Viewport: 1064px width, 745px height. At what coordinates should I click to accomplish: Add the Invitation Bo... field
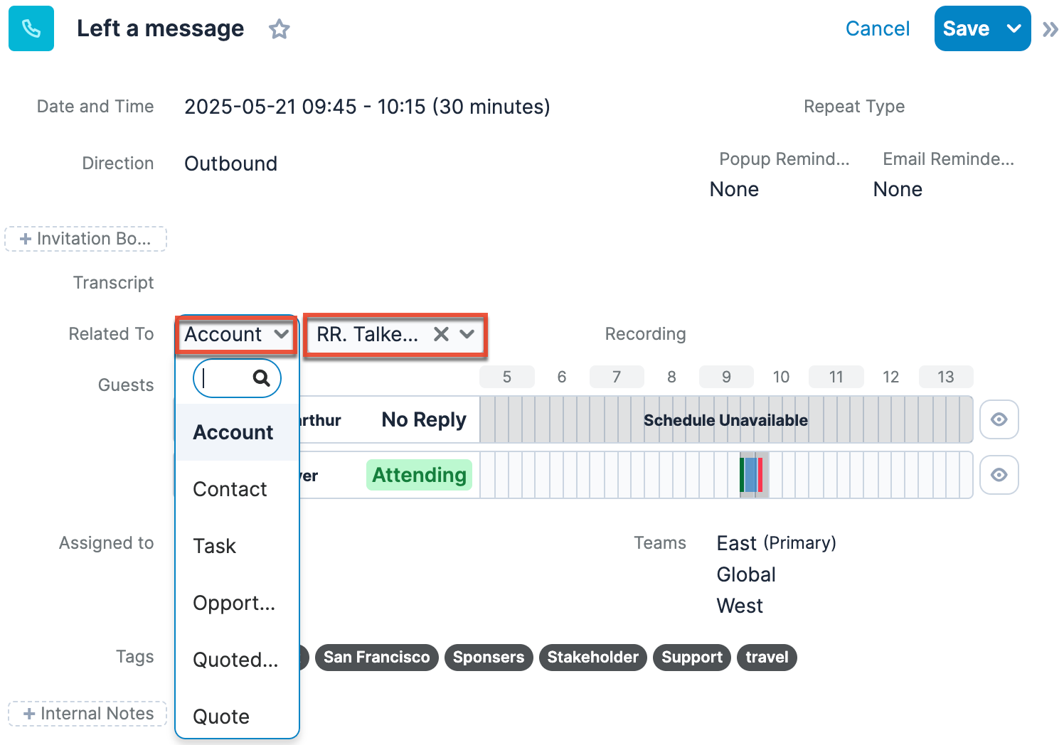86,239
